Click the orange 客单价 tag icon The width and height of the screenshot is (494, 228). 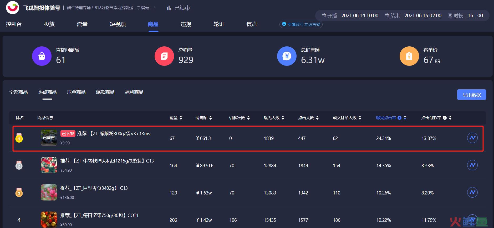click(x=409, y=56)
